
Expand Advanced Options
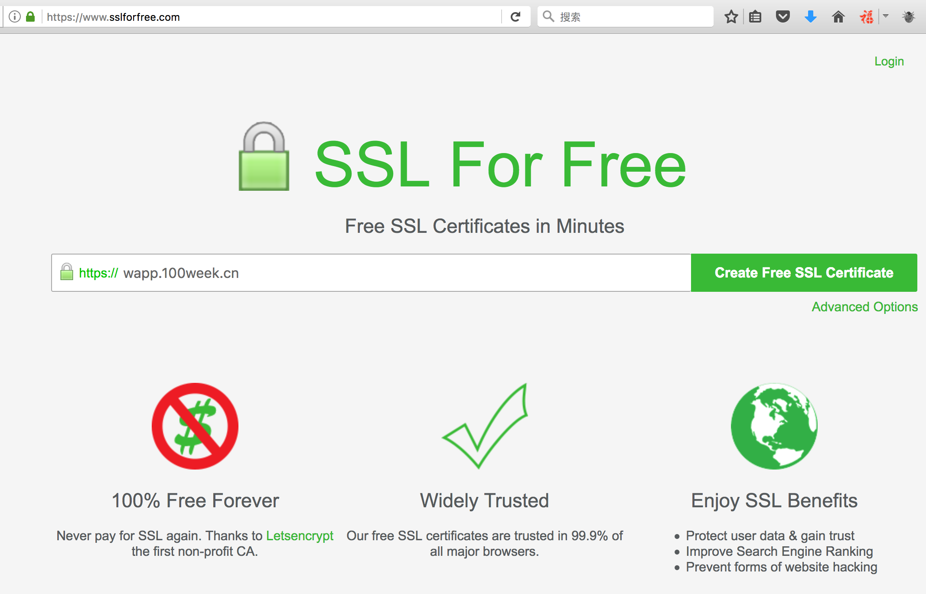(x=864, y=307)
